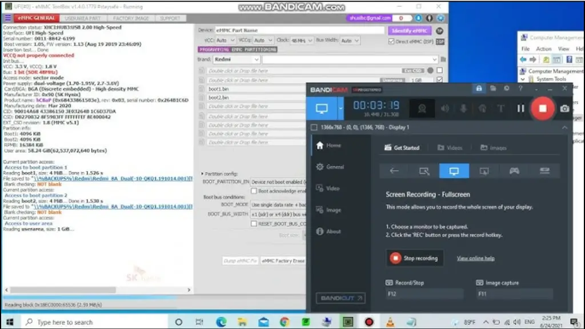The image size is (585, 329).
Task: Collapse the Partition config section
Action: (202, 174)
